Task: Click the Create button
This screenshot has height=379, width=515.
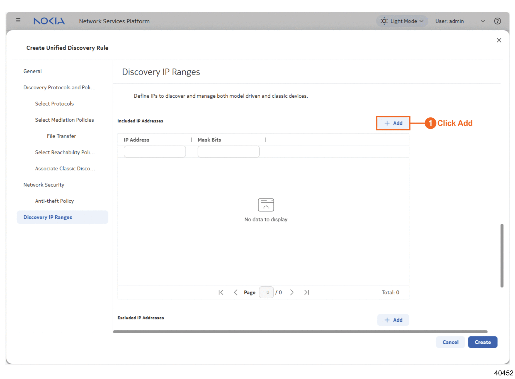Action: click(482, 342)
